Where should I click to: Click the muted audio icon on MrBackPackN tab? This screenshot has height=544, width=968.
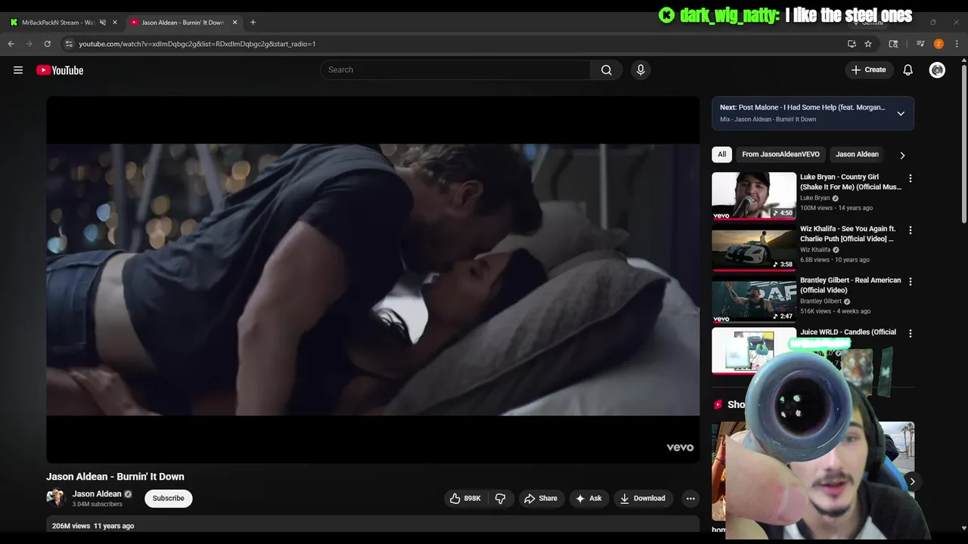coord(103,23)
